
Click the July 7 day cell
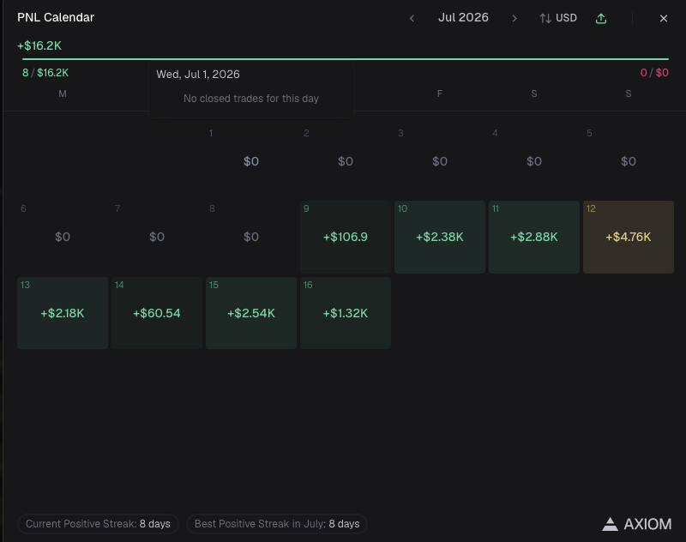(157, 237)
